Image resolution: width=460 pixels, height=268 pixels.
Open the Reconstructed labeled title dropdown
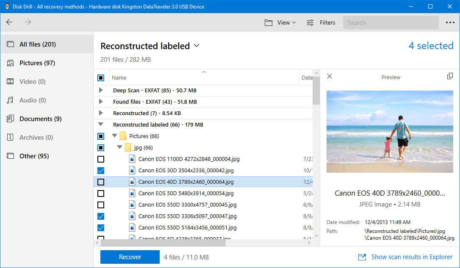tap(196, 46)
